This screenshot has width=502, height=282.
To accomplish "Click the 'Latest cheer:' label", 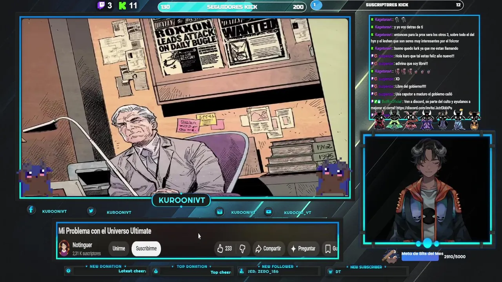I will 132,271.
